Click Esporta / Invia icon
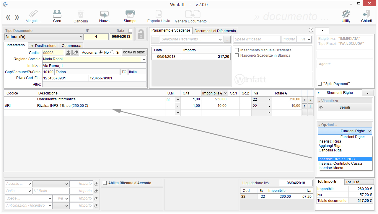Screen dimensions: 378x214 [159, 14]
